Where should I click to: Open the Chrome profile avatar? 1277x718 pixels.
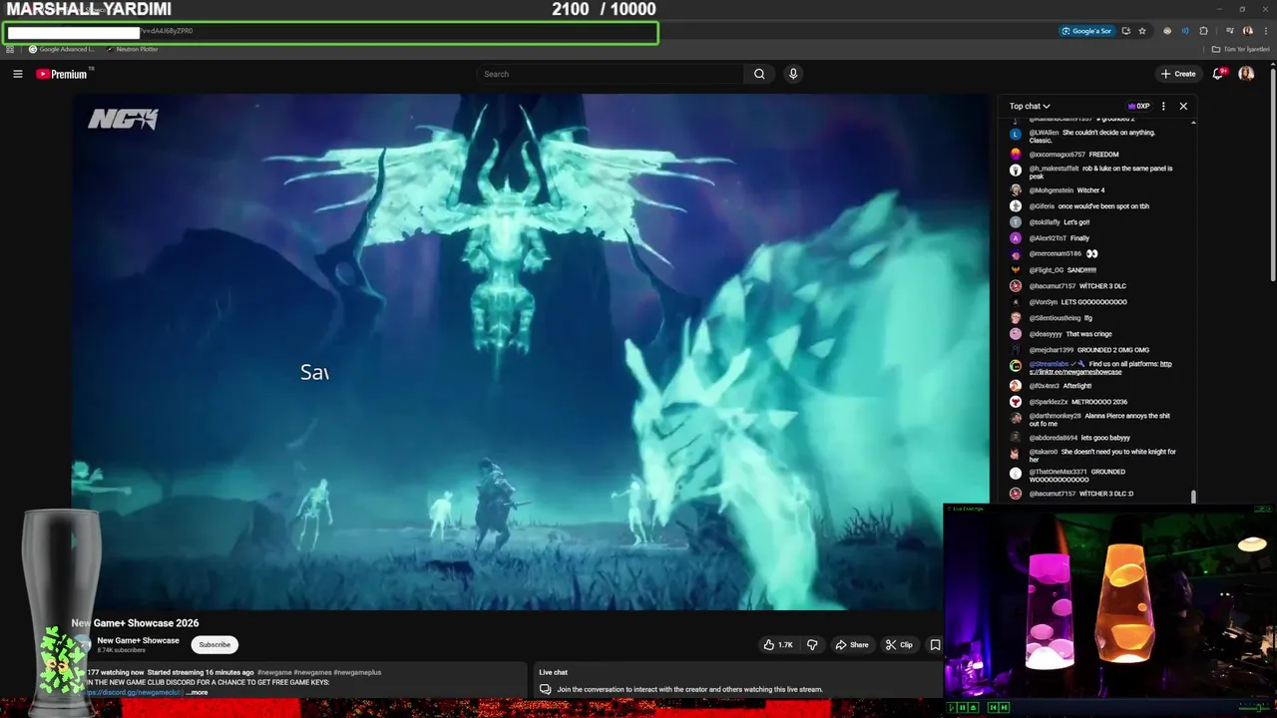point(1247,31)
